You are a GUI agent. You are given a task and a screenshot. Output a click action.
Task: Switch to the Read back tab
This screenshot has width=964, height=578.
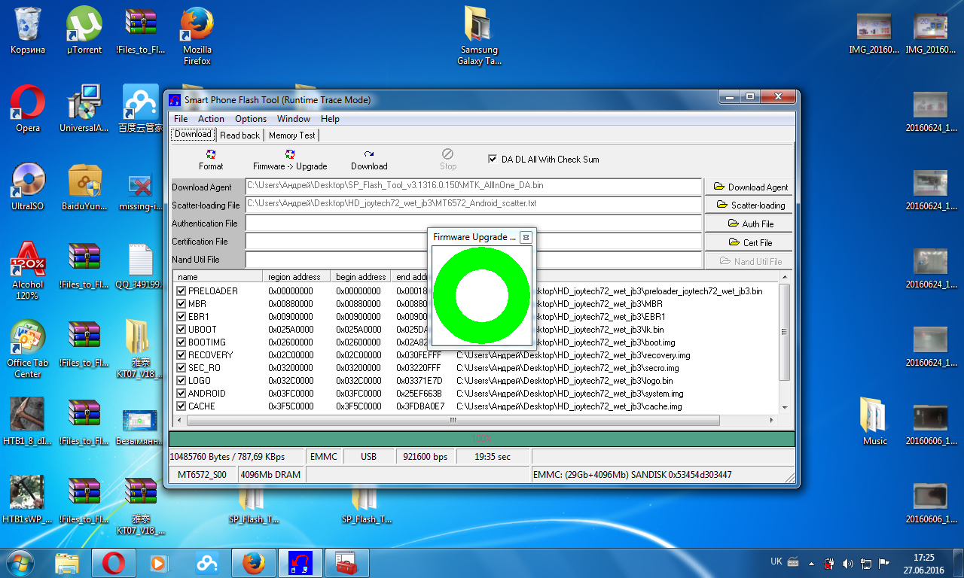coord(239,135)
